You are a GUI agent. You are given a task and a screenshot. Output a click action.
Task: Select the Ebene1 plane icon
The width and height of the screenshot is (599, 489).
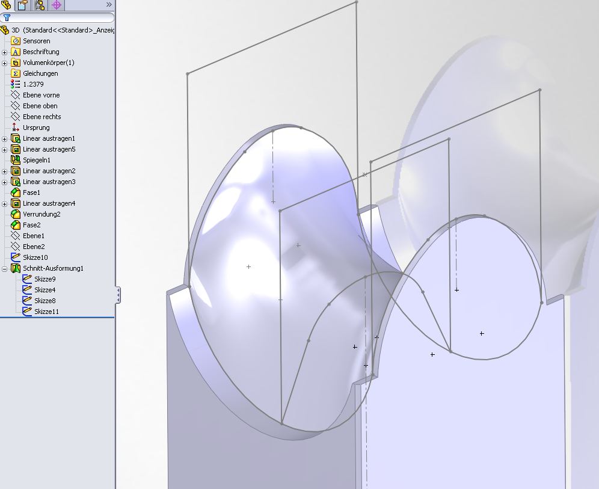(15, 236)
